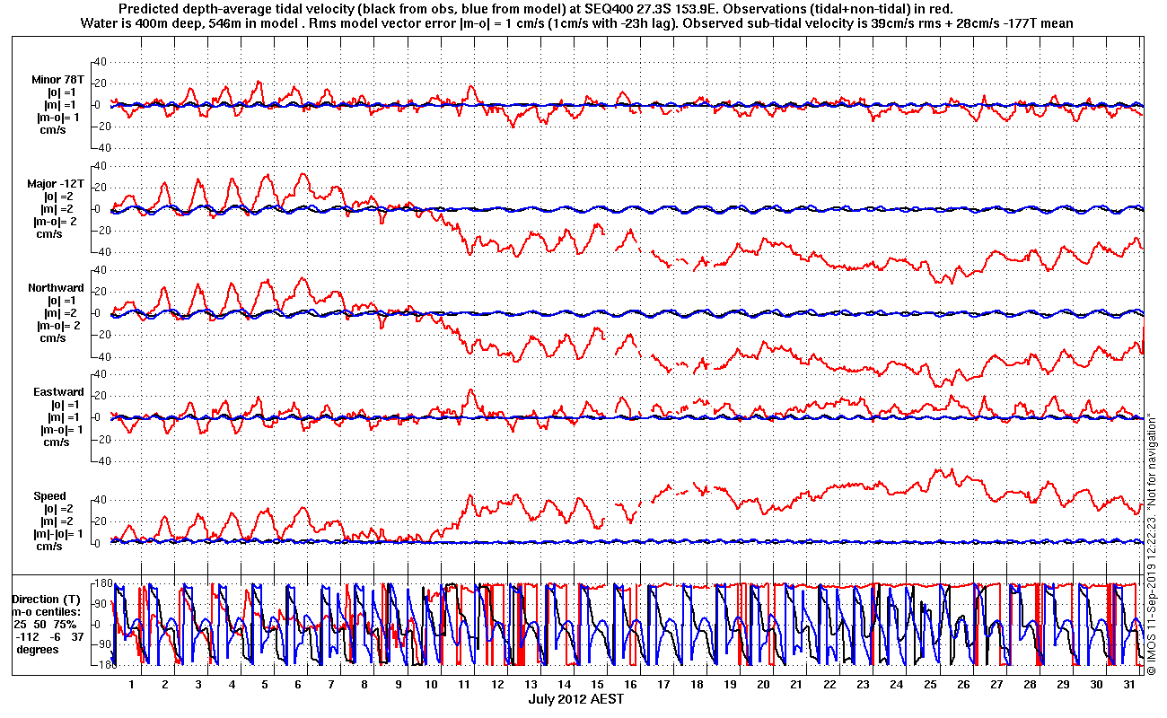Click the '|o| =1' value under Eastward
The width and height of the screenshot is (1167, 718).
pos(65,405)
